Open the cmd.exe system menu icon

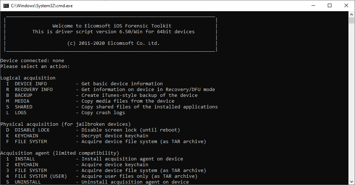6,5
